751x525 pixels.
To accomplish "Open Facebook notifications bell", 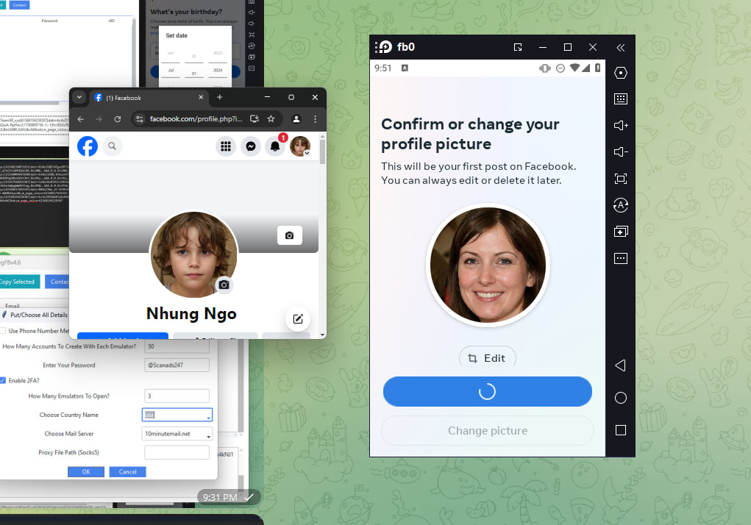I will click(x=275, y=146).
